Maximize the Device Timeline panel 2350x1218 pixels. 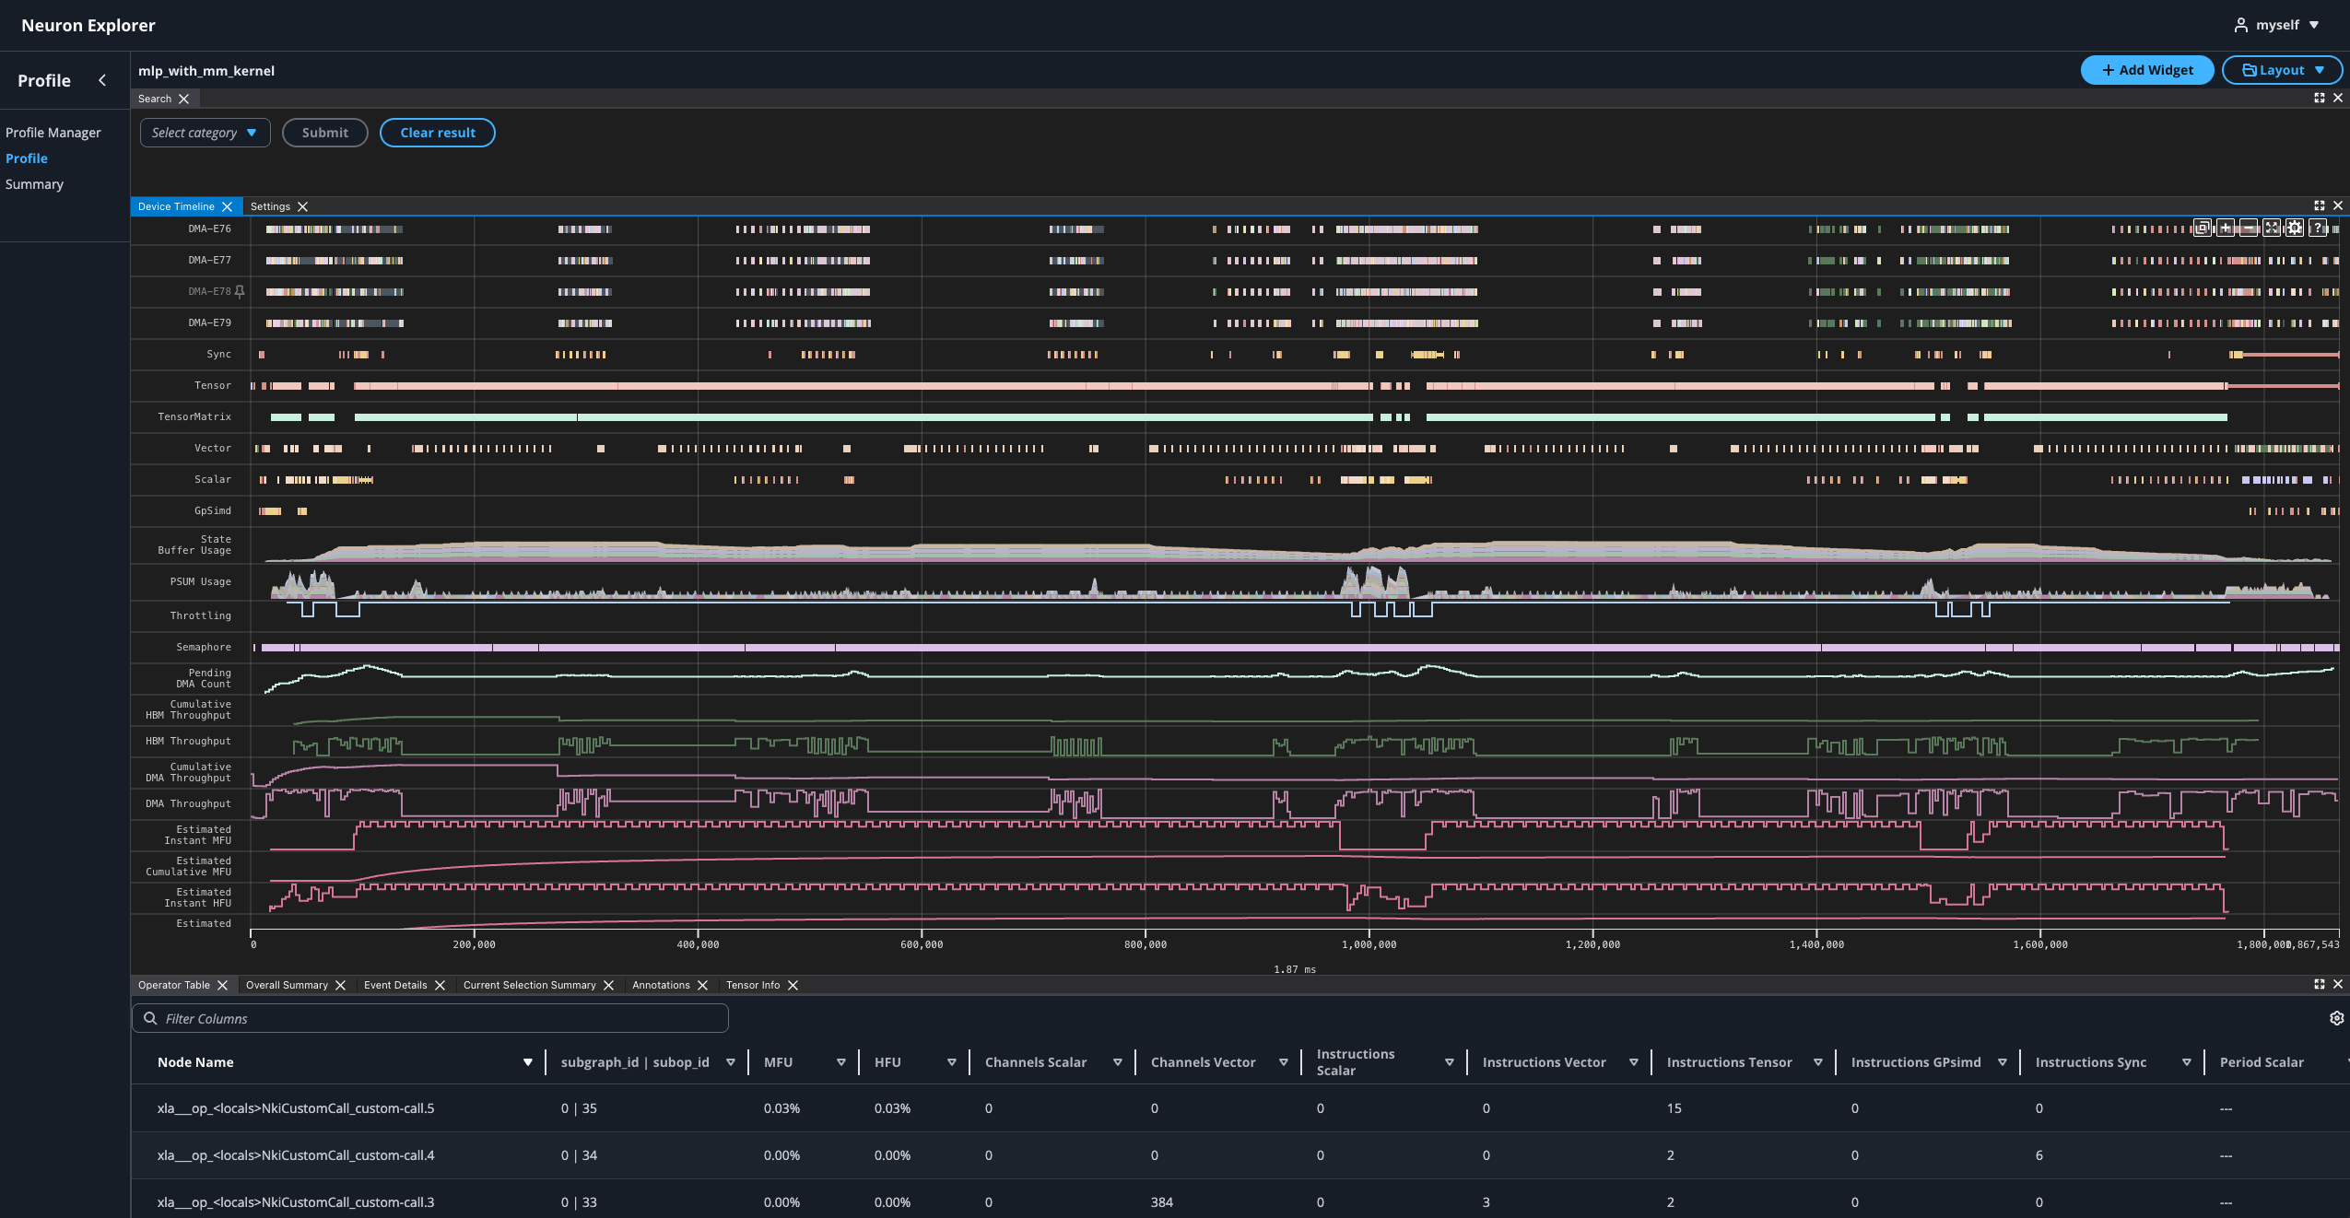pos(2320,205)
